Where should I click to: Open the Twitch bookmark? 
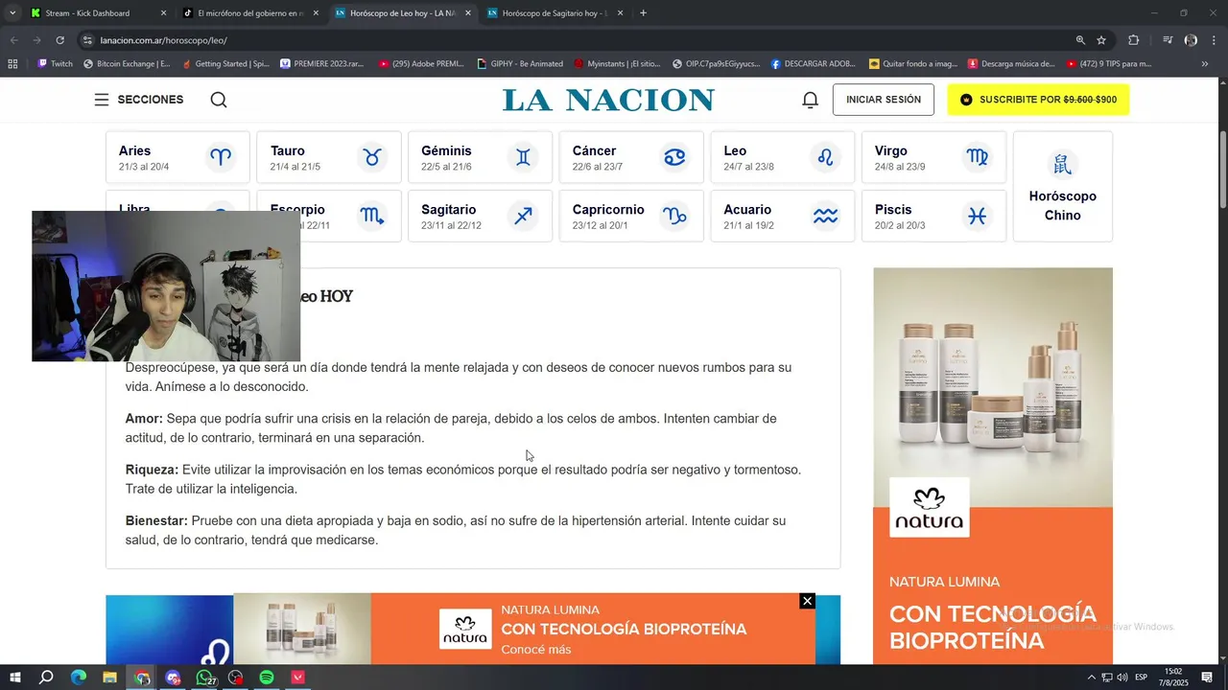point(55,64)
